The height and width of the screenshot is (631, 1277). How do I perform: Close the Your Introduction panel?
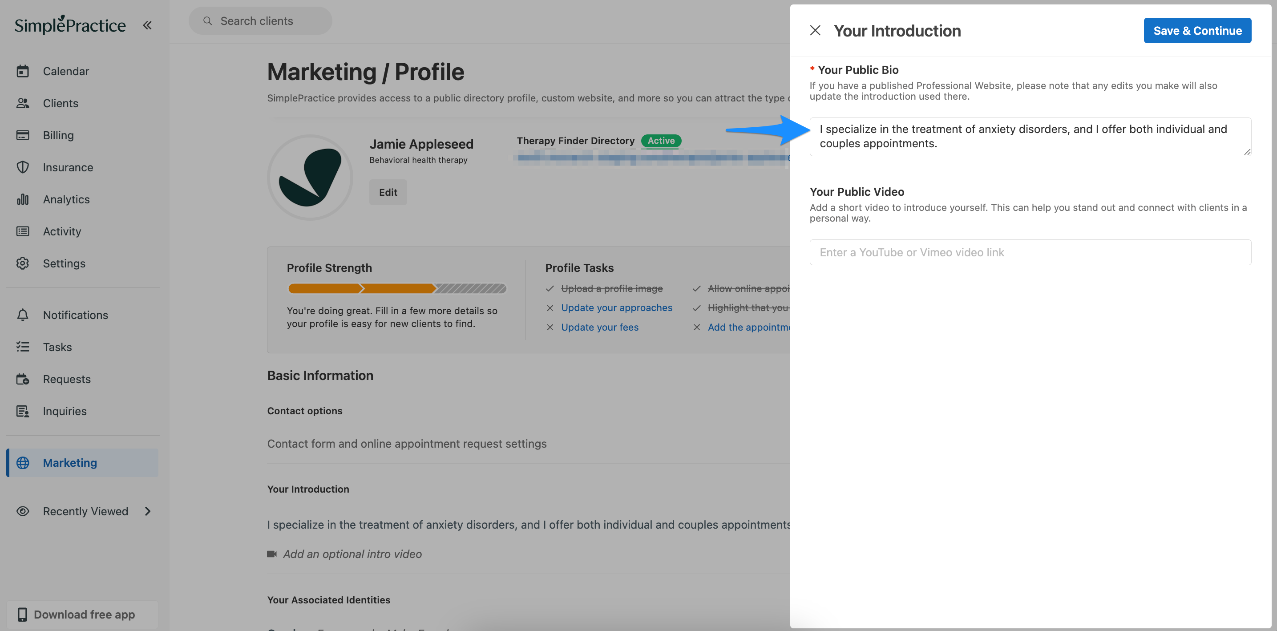[815, 30]
